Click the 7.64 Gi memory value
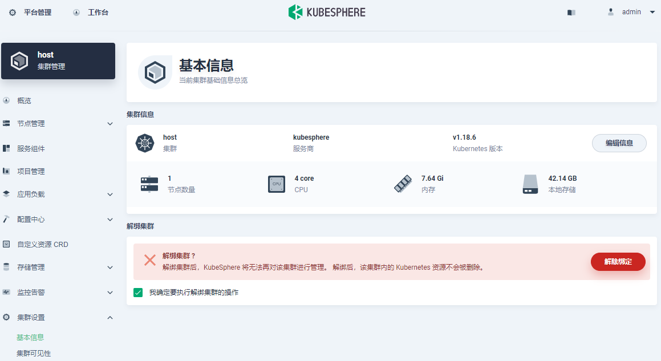This screenshot has width=661, height=361. click(x=432, y=179)
